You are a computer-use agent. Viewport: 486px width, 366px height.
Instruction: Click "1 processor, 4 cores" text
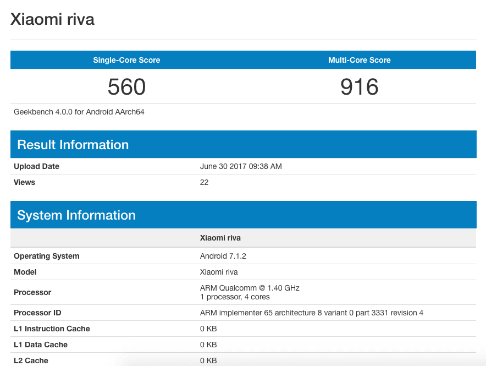[235, 297]
